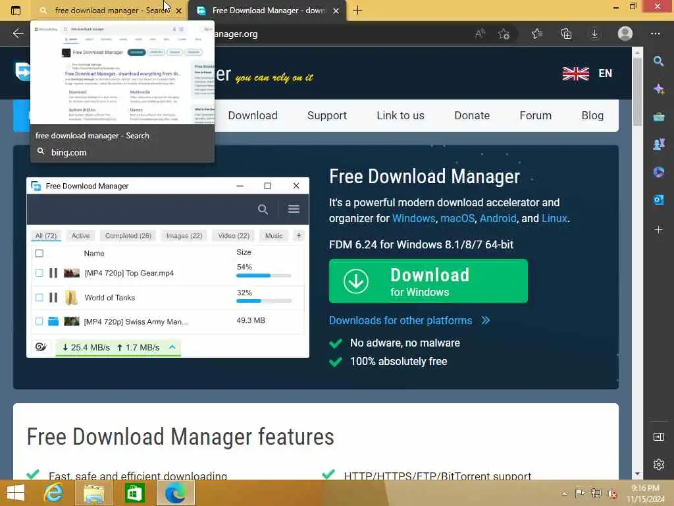Image resolution: width=674 pixels, height=506 pixels.
Task: Open the Blog menu item
Action: (592, 115)
